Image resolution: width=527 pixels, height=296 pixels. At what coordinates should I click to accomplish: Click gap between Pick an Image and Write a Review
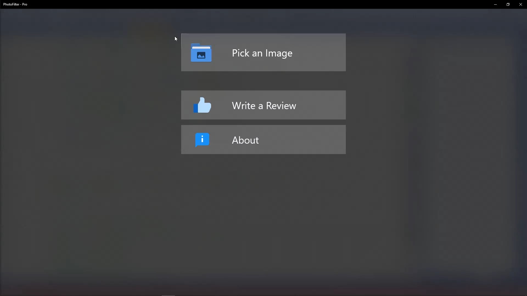coord(263,81)
